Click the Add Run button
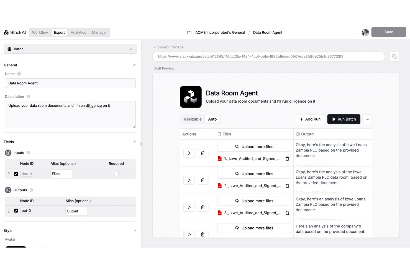 (310, 119)
